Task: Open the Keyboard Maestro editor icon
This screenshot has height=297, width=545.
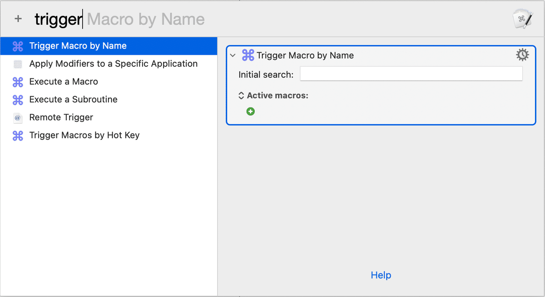Action: pos(522,19)
